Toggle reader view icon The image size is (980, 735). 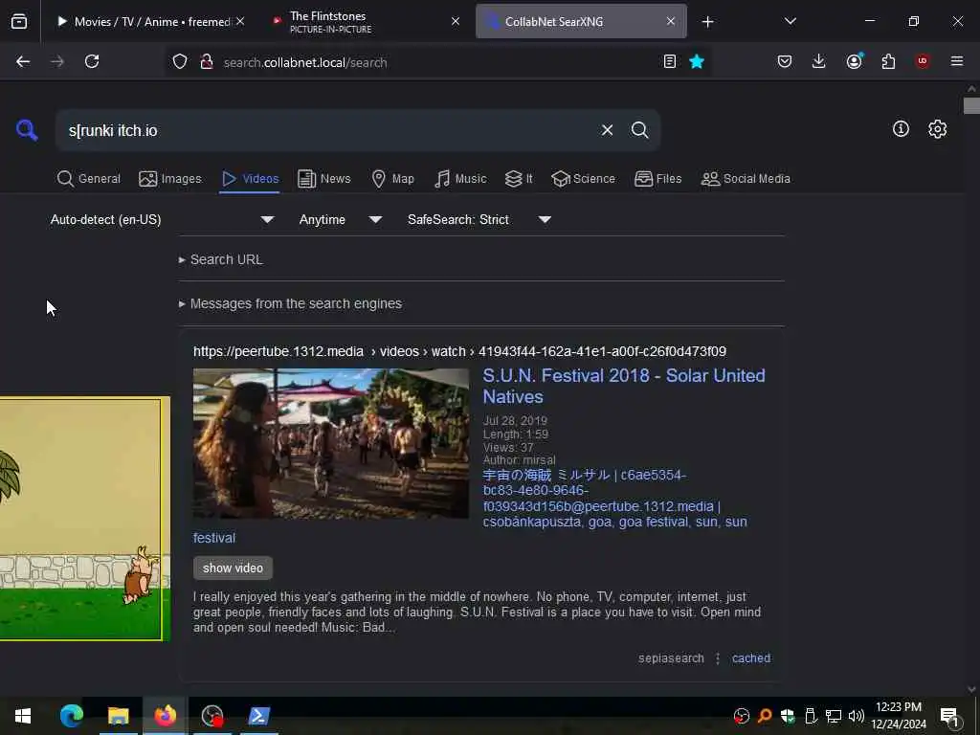(669, 61)
